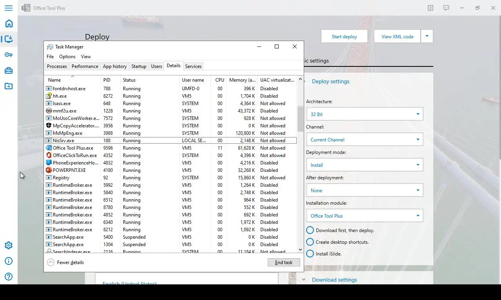Click the SearchIndexer.exe magnifier icon
Screen dimensions: 501x300
(49, 251)
